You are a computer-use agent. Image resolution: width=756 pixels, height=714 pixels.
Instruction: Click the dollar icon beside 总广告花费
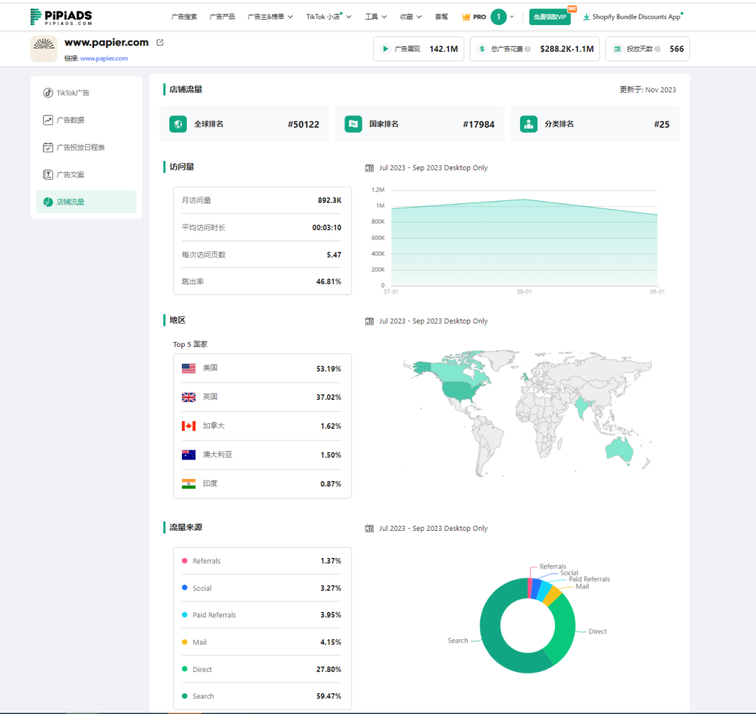pos(482,49)
